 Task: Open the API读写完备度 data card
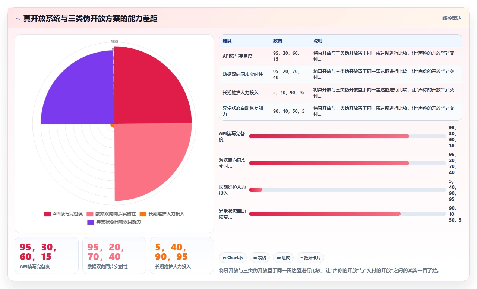click(47, 255)
